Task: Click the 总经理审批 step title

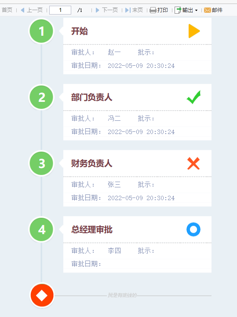Action: 92,230
